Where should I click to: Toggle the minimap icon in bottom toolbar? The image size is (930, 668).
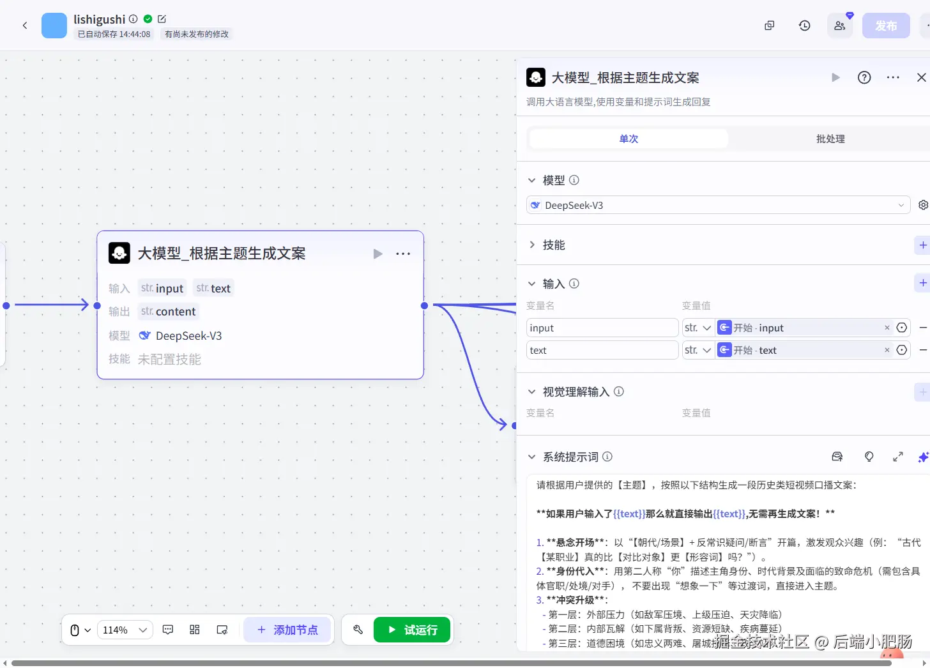click(x=222, y=630)
